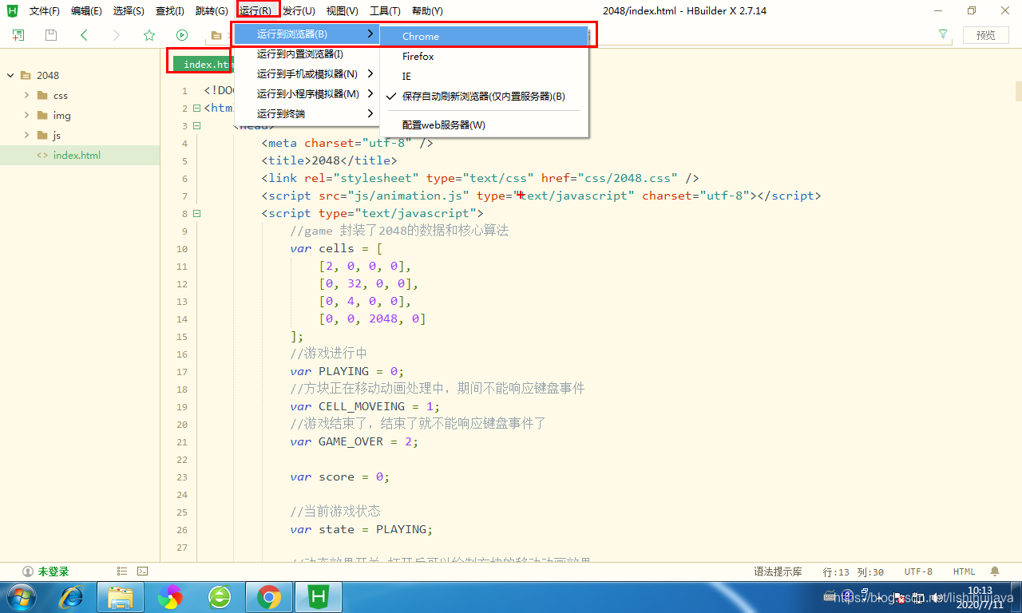The image size is (1022, 613).
Task: Click the js folder icon
Action: 42,135
